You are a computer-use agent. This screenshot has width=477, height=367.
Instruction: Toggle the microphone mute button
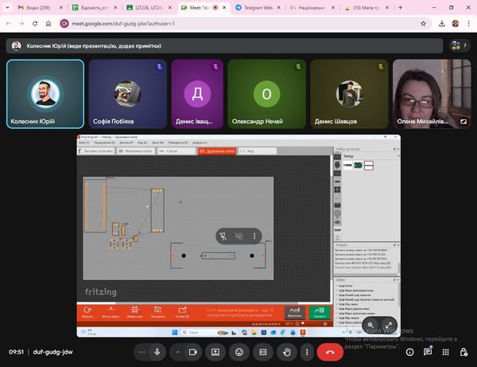(x=157, y=351)
